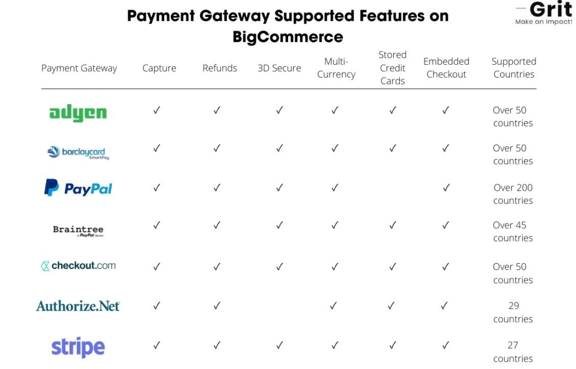Select the Stripe logo
The height and width of the screenshot is (369, 576).
coord(78,347)
